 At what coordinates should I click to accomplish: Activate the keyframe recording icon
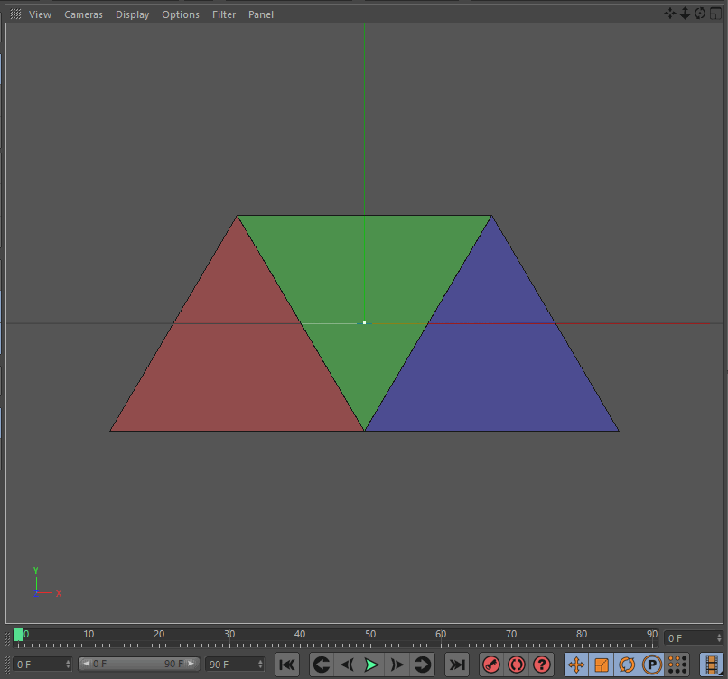coord(490,664)
